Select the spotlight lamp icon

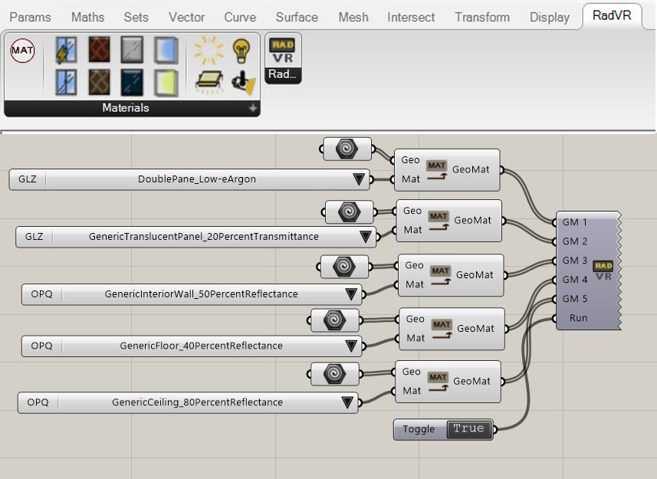tap(241, 80)
